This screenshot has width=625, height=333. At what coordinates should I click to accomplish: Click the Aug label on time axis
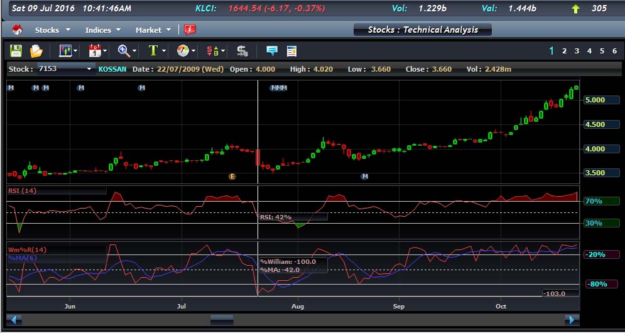(x=298, y=306)
